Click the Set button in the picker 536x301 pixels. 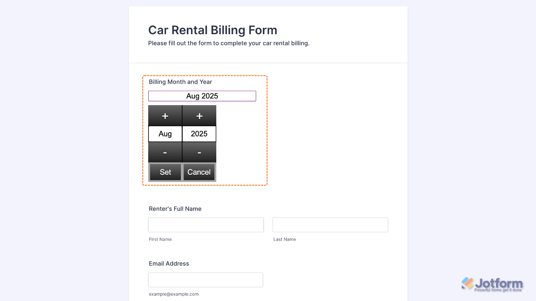[x=165, y=172]
